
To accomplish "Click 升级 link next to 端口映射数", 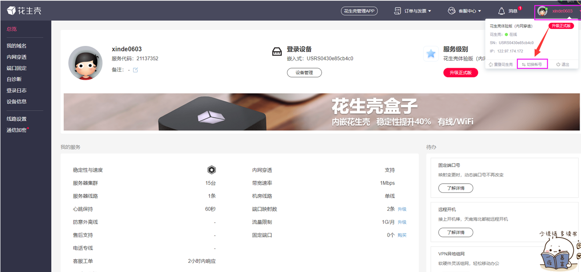I will [402, 209].
